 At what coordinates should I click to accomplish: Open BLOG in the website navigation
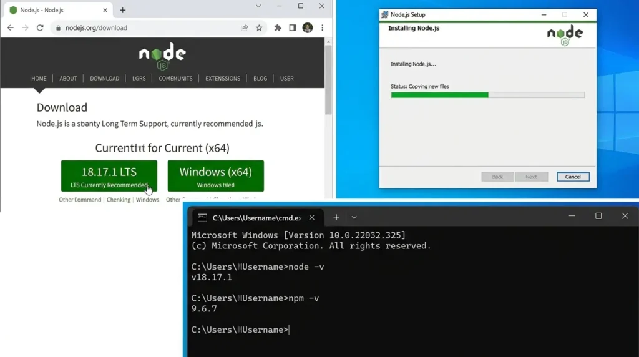tap(260, 78)
